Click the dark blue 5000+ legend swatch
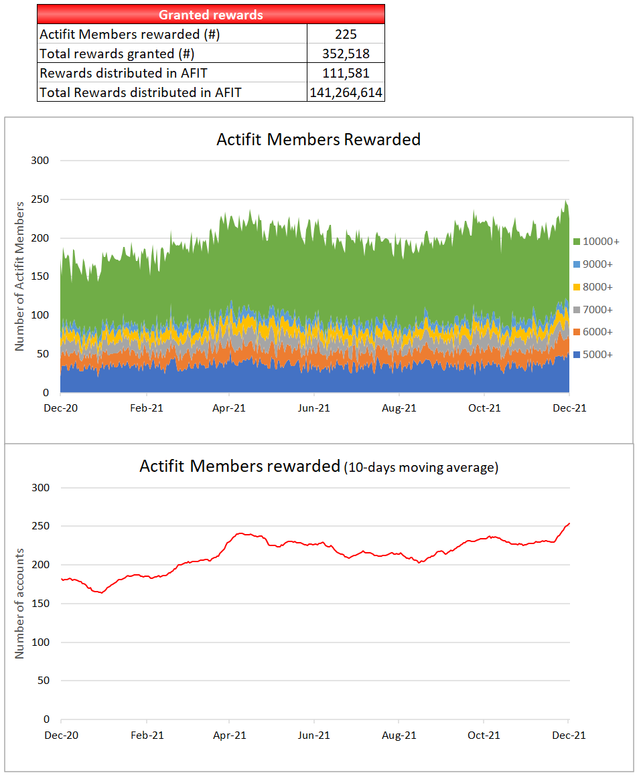Viewport: 639px width, 781px height. (x=577, y=355)
